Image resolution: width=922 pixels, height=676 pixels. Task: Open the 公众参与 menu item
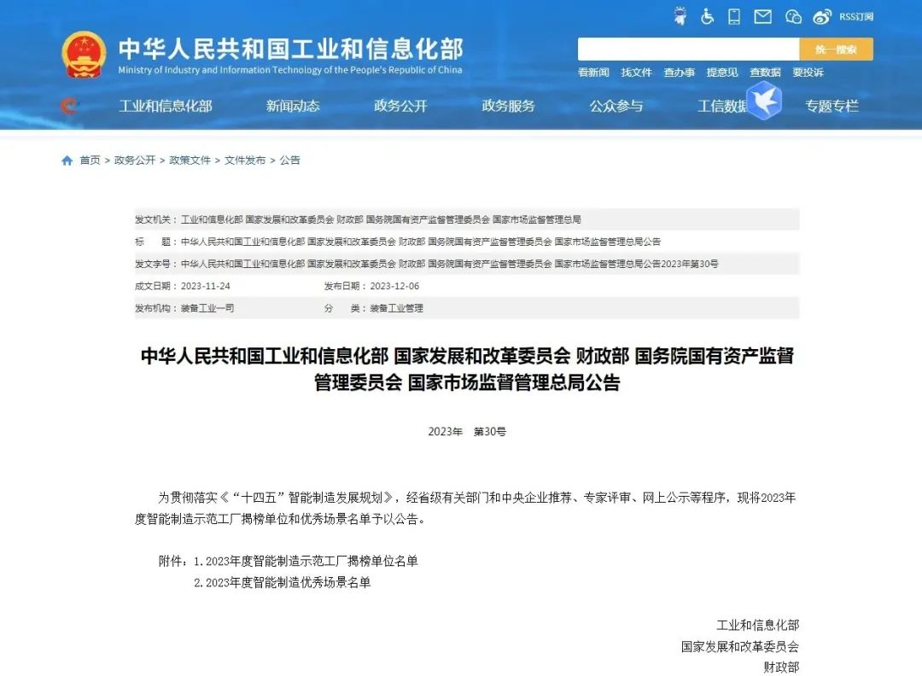pyautogui.click(x=616, y=106)
